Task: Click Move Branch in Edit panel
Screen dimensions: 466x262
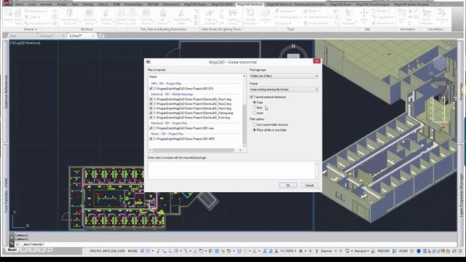Action: [x=383, y=23]
